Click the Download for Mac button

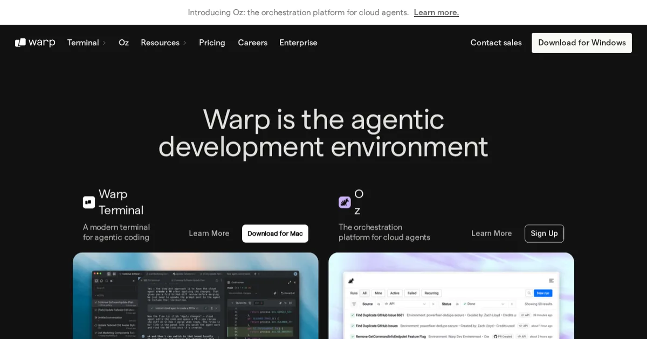tap(275, 234)
